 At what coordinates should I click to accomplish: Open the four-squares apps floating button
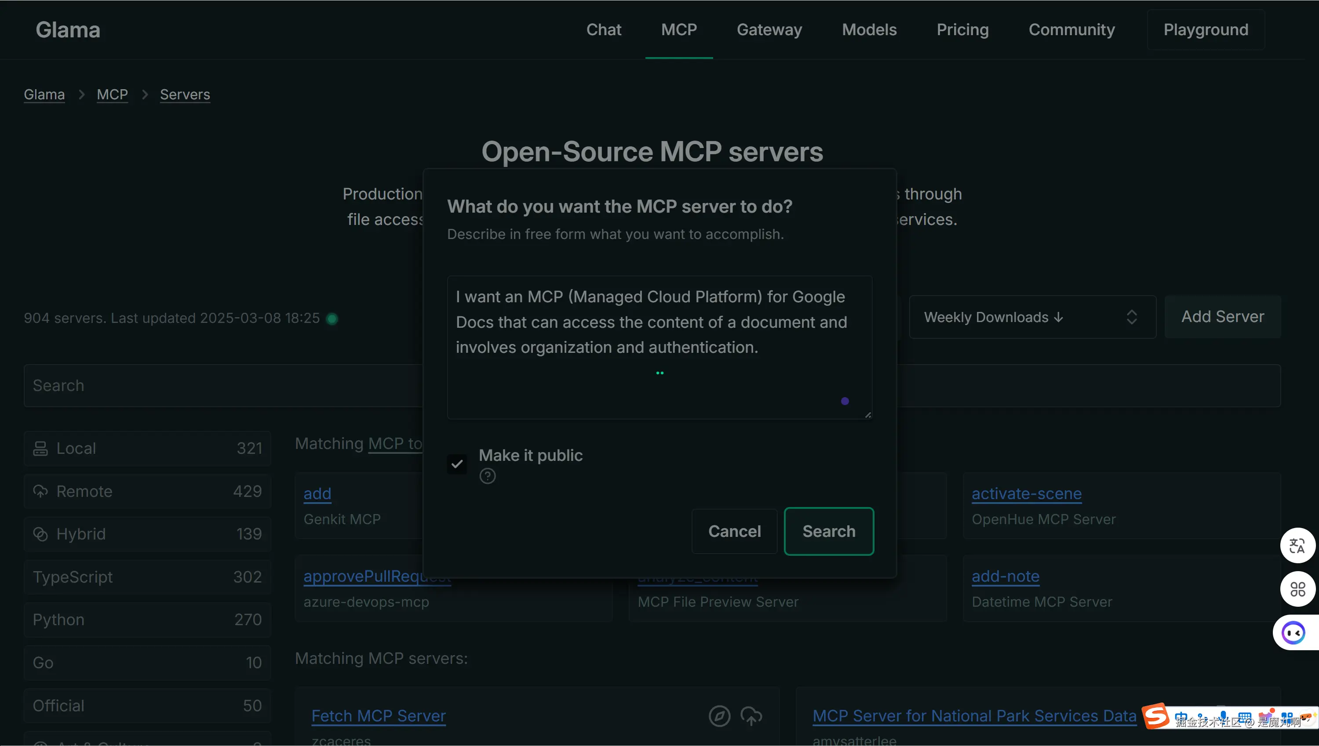click(x=1297, y=589)
